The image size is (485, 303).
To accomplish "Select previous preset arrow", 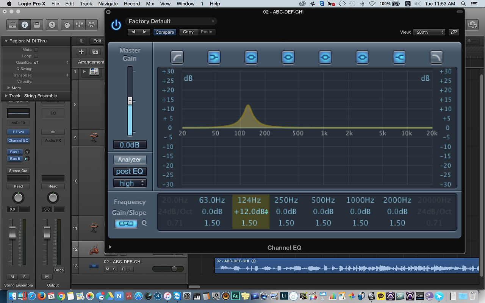I will (133, 32).
